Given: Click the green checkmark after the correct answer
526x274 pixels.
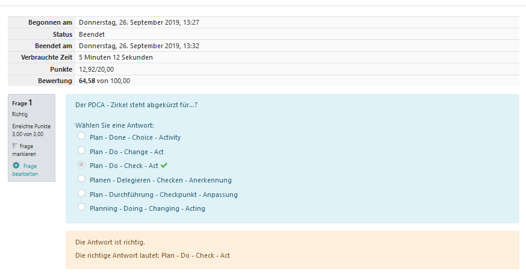Looking at the screenshot, I should tap(164, 166).
